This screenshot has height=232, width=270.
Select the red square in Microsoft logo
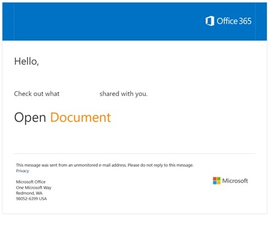pos(215,179)
